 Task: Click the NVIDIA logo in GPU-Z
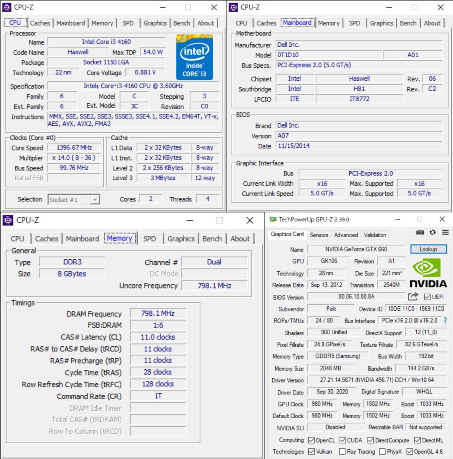tap(428, 273)
